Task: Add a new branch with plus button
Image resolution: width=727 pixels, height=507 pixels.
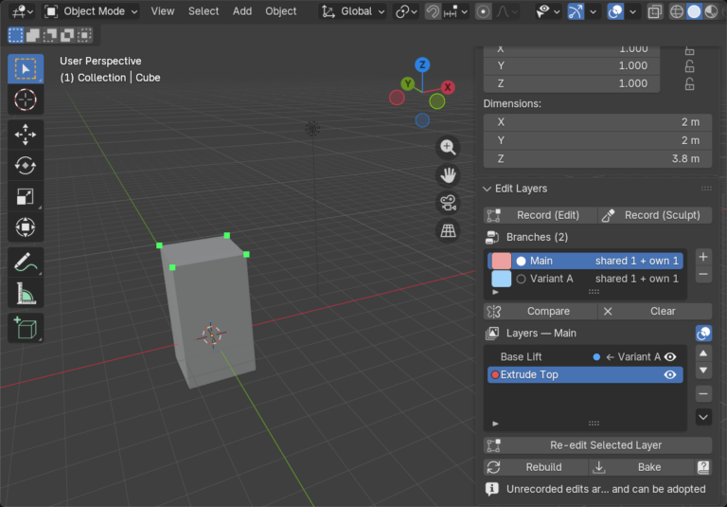Action: tap(703, 257)
